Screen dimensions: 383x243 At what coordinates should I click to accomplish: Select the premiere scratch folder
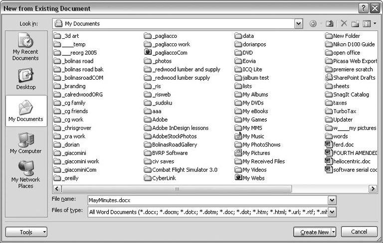[349, 69]
